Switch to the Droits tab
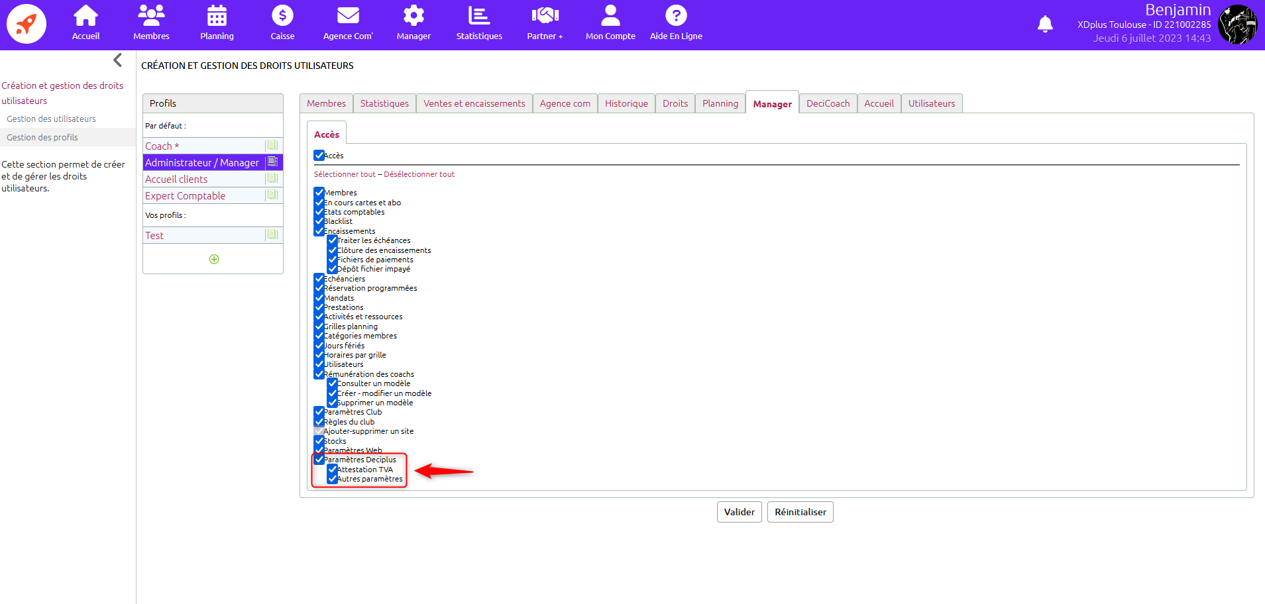 [675, 103]
